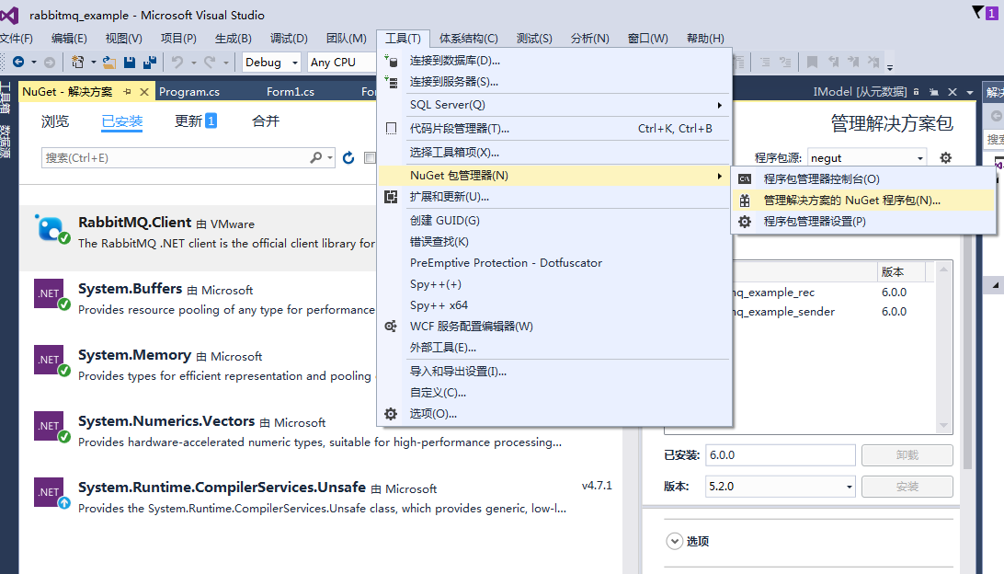Click the Clear Bookmarks icon
Image resolution: width=1004 pixels, height=574 pixels.
click(x=873, y=63)
